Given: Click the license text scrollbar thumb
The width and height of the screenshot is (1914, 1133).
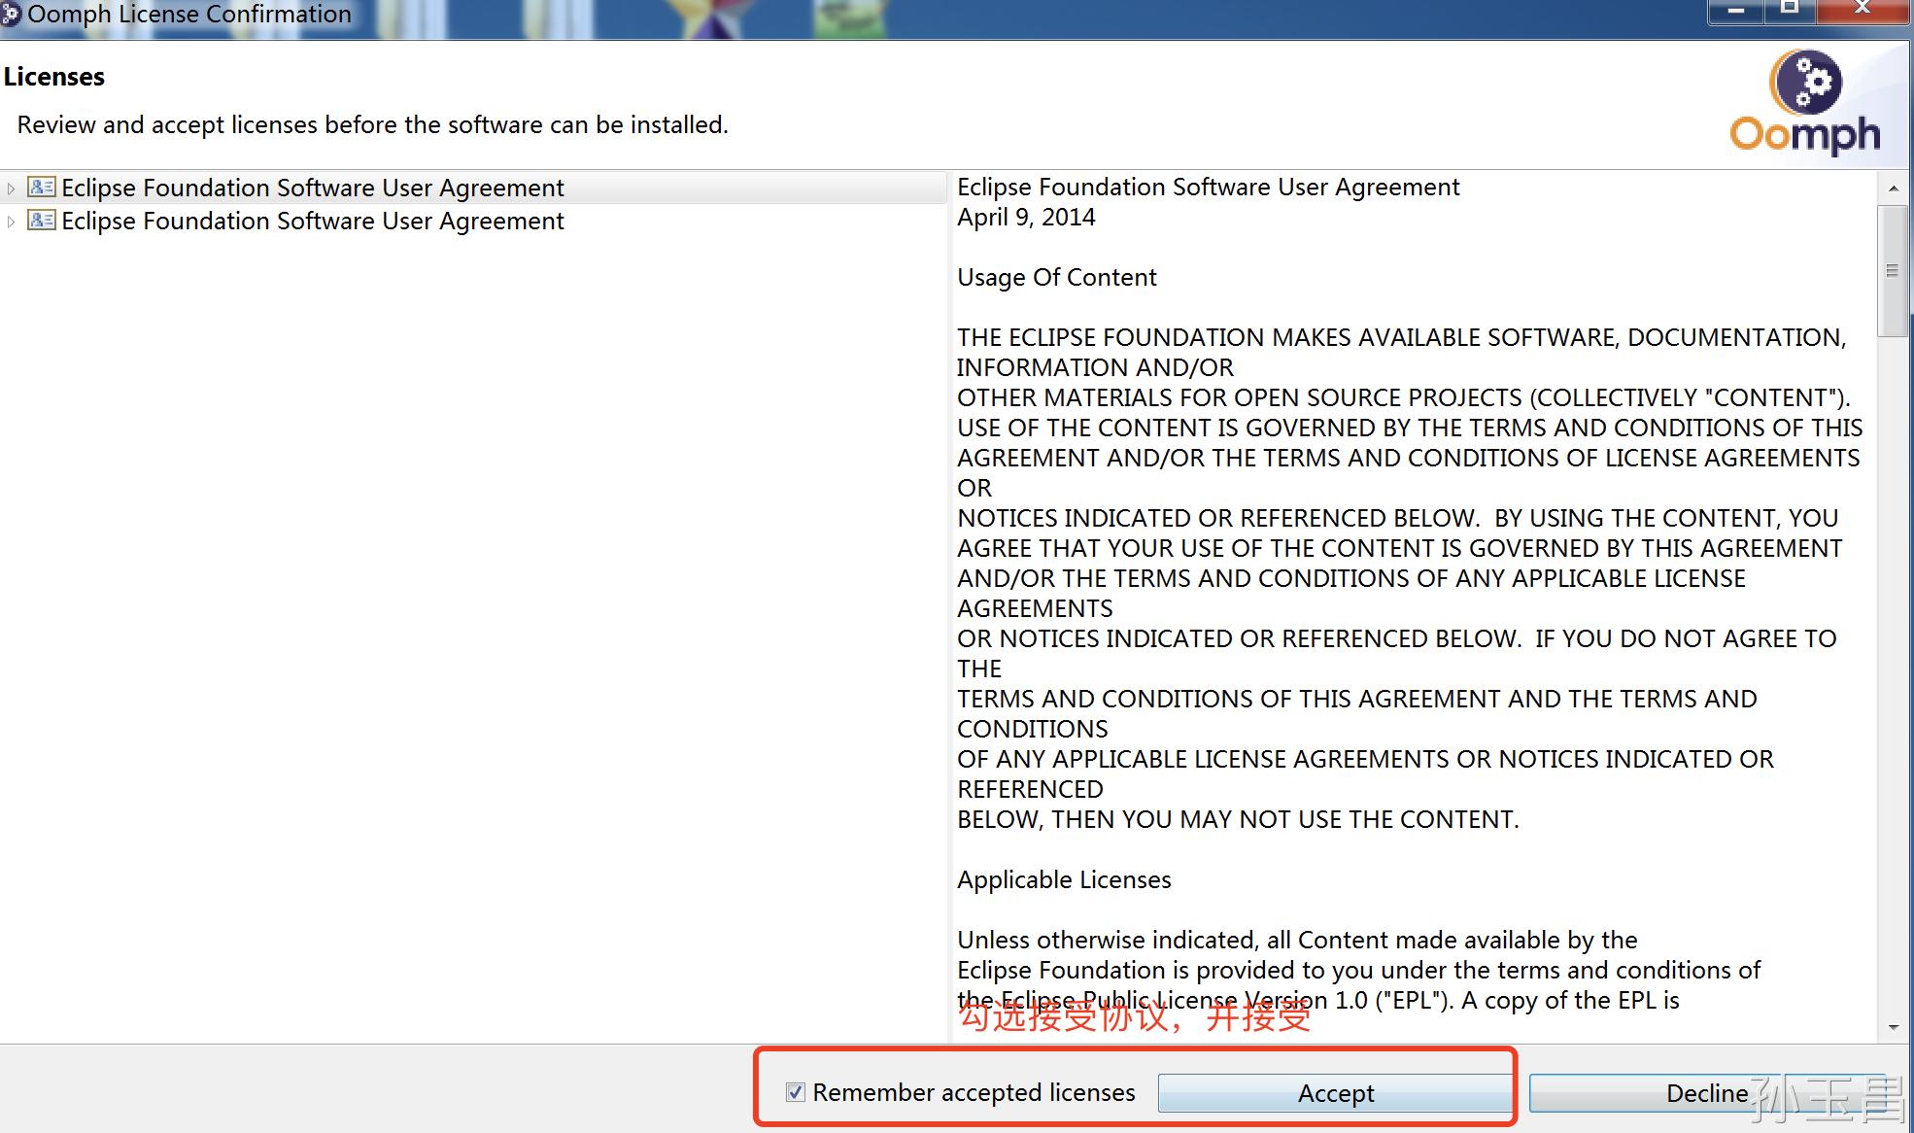Looking at the screenshot, I should pyautogui.click(x=1893, y=271).
